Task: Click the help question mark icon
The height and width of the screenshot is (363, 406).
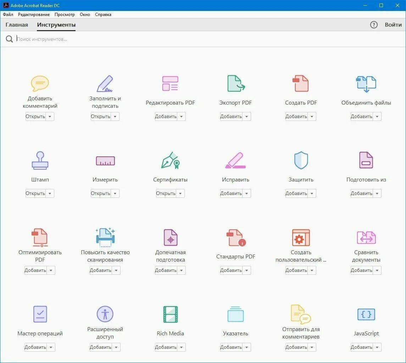Action: (x=374, y=25)
